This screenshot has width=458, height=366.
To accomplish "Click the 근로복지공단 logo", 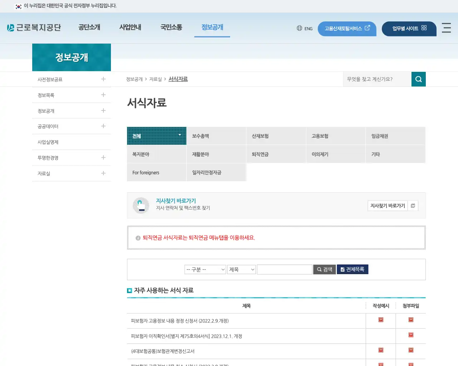I will [x=34, y=27].
